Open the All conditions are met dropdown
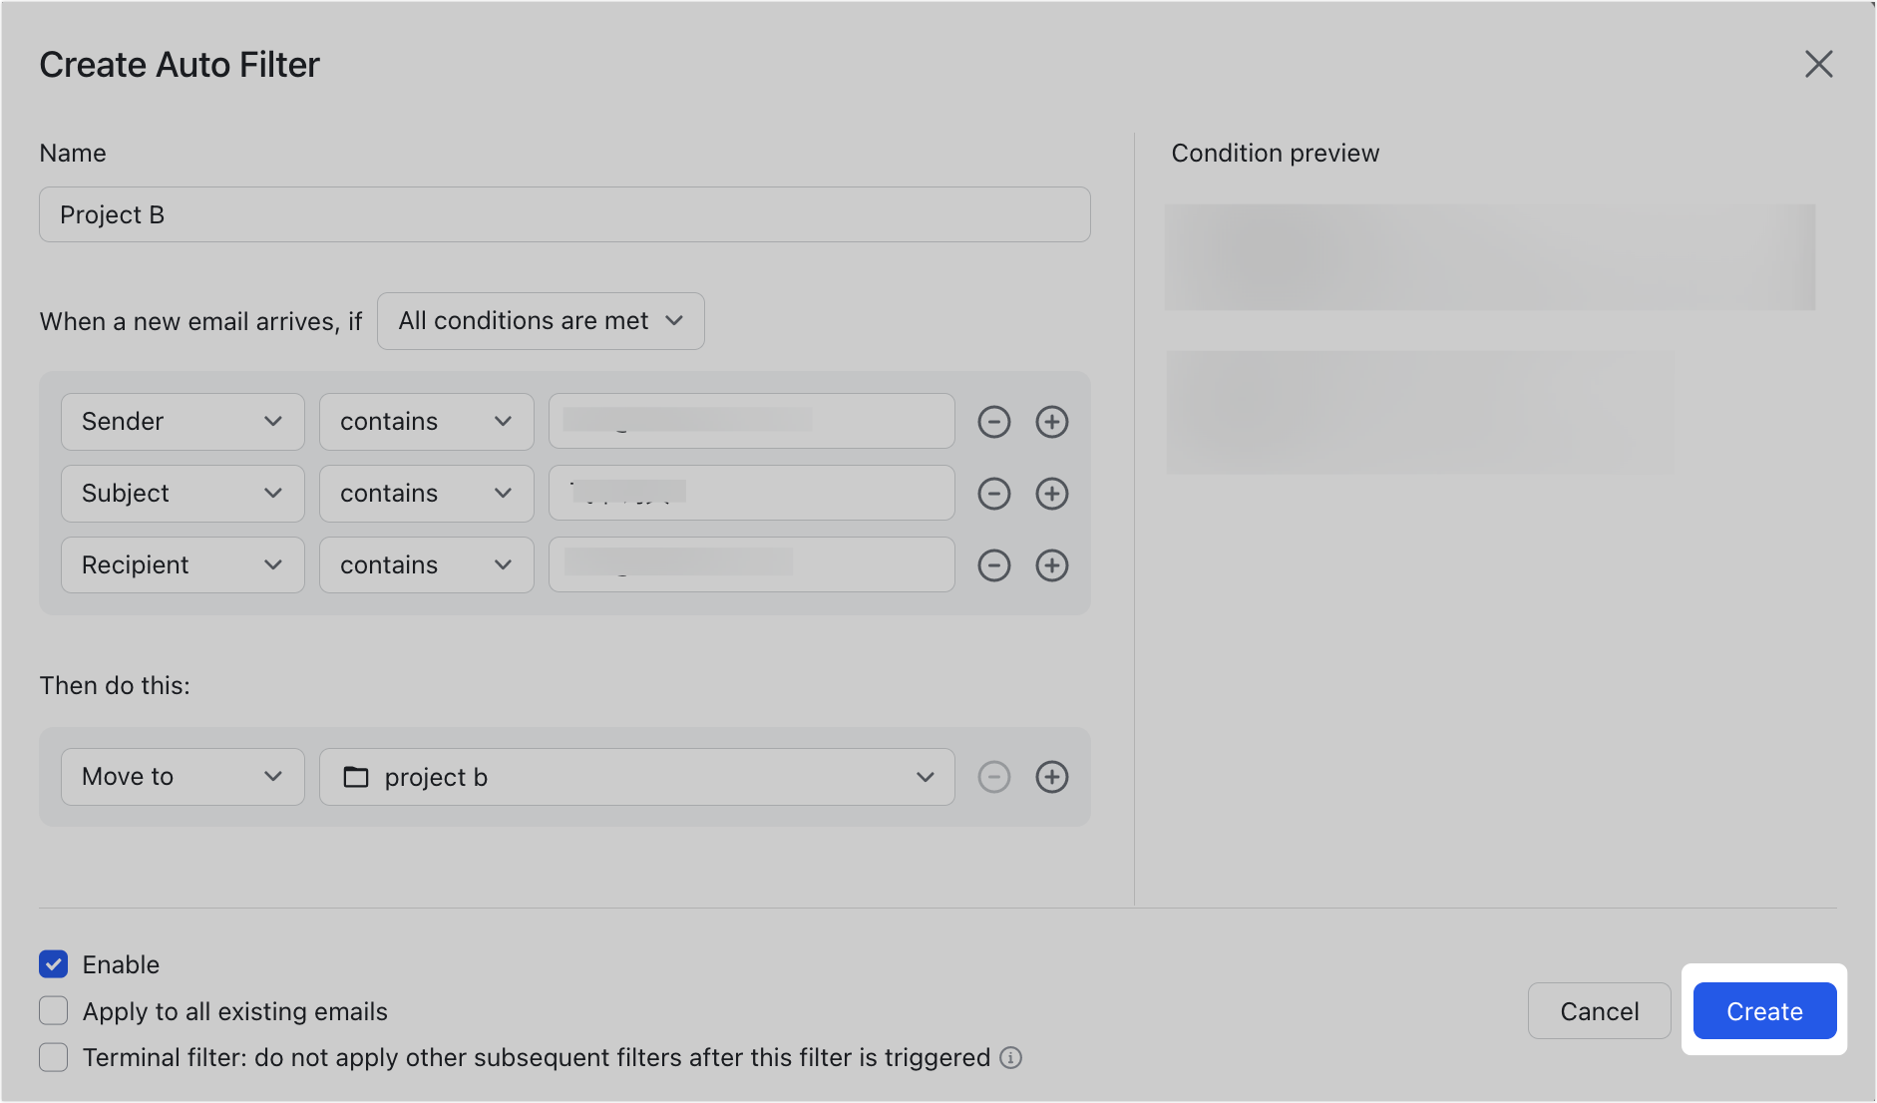The height and width of the screenshot is (1103, 1877). [x=540, y=320]
